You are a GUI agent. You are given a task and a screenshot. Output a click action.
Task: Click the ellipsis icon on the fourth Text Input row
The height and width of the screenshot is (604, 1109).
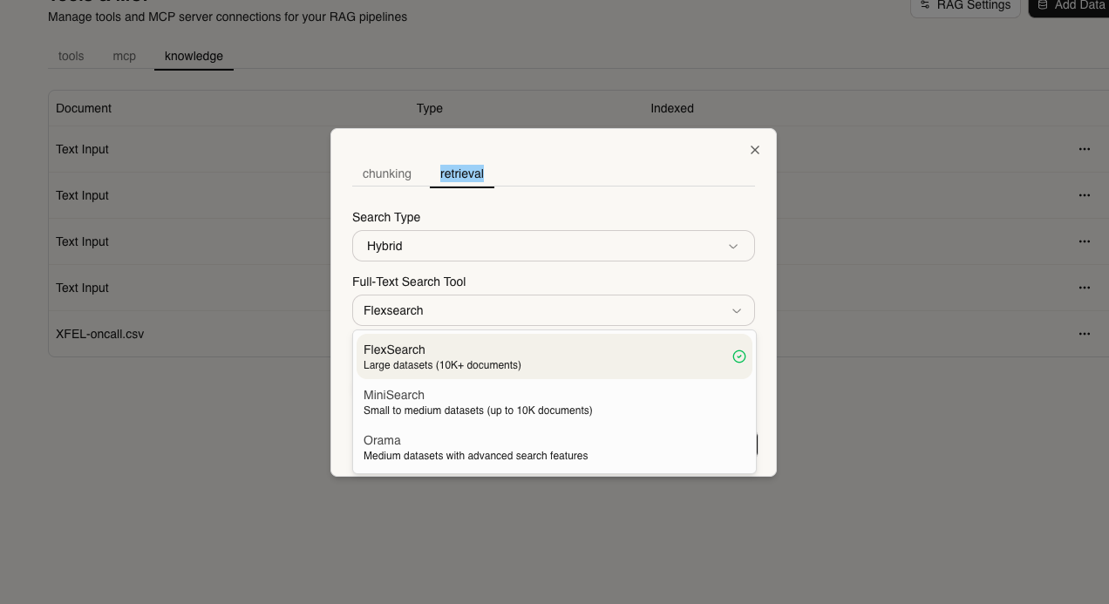click(1084, 288)
